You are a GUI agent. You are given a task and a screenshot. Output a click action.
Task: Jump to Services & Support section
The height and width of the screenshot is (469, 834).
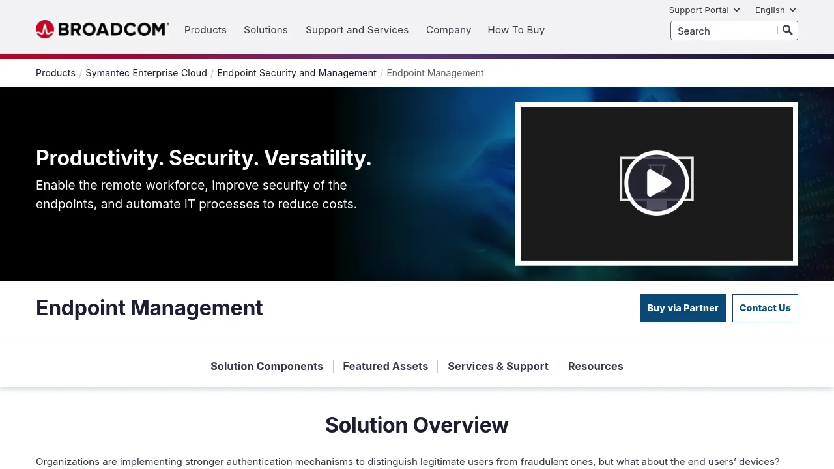[498, 366]
